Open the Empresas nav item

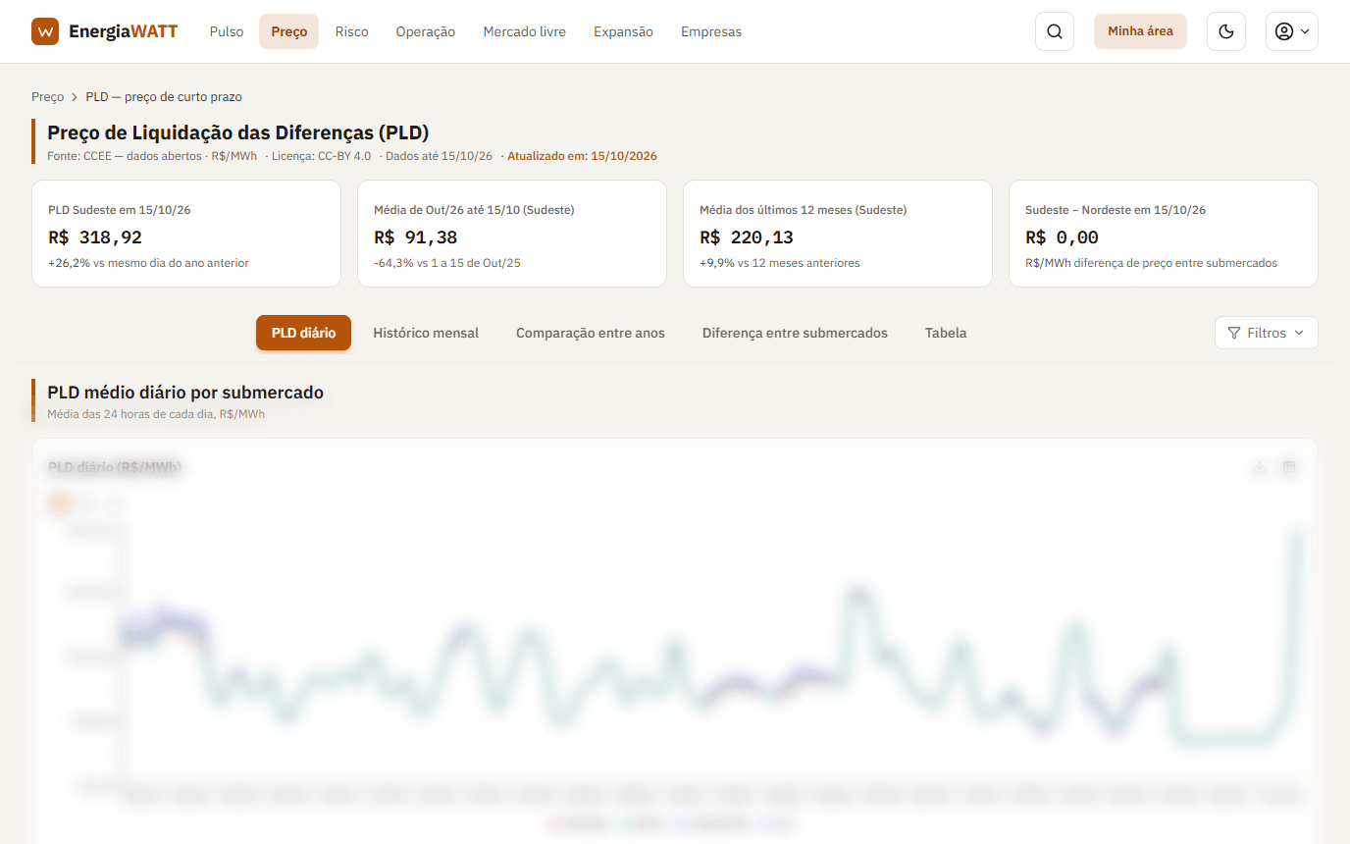pyautogui.click(x=711, y=31)
